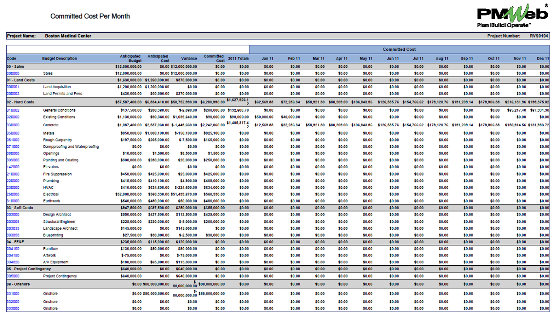Open code link 210000 Fire Suppression
Screen dimensions: 552x314
(13, 174)
